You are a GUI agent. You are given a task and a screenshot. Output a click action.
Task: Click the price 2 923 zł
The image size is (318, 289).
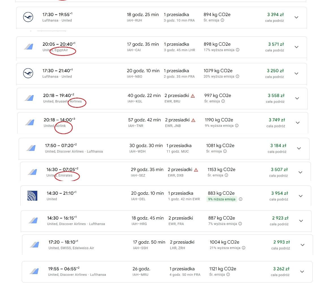coord(280,218)
